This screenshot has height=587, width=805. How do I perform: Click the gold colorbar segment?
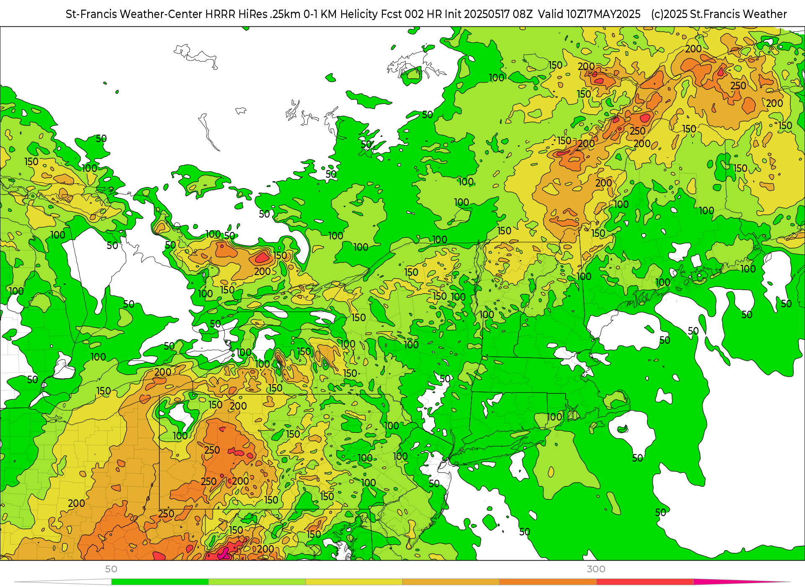tap(451, 582)
